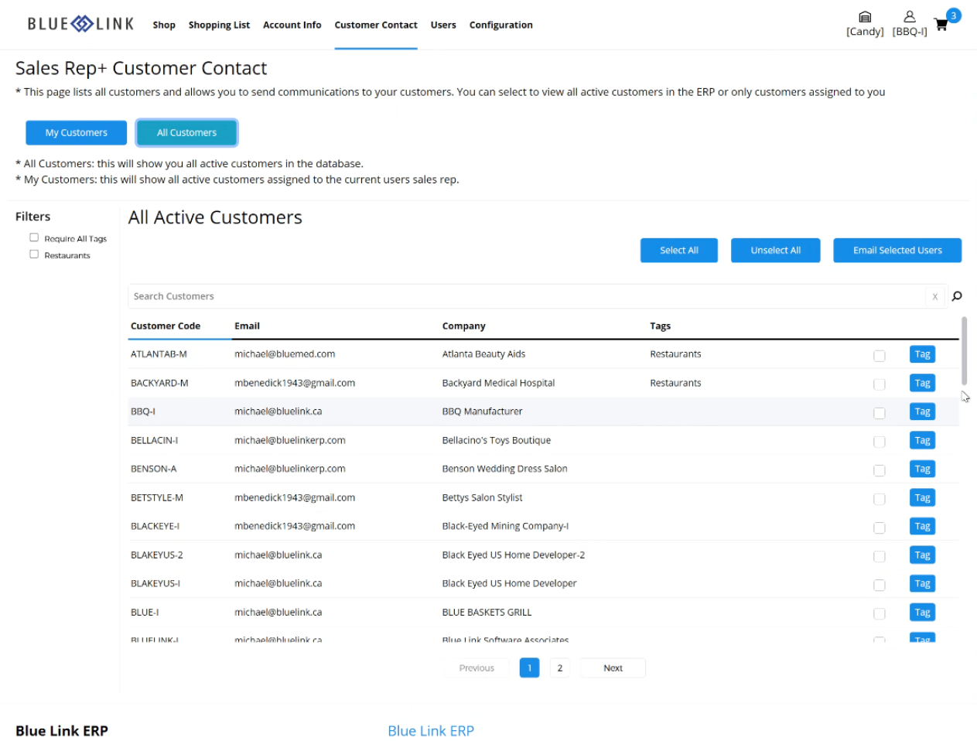Sort by the Tags column header
The width and height of the screenshot is (977, 741).
660,326
